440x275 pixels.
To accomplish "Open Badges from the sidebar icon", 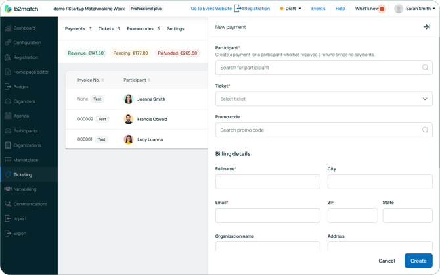I will tap(8, 87).
